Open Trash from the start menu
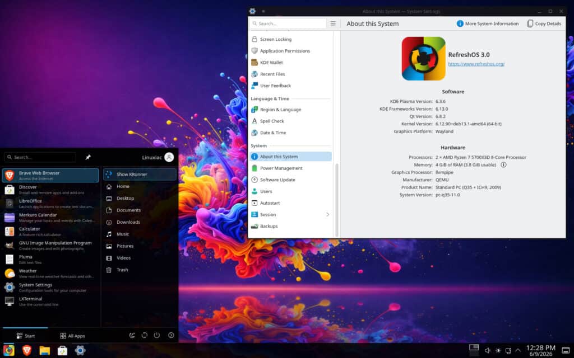This screenshot has height=358, width=574. pyautogui.click(x=140, y=270)
